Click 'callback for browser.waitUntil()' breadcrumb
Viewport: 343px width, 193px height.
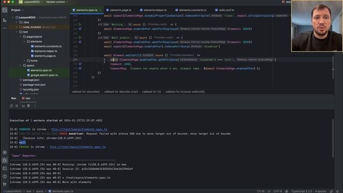pyautogui.click(x=185, y=92)
